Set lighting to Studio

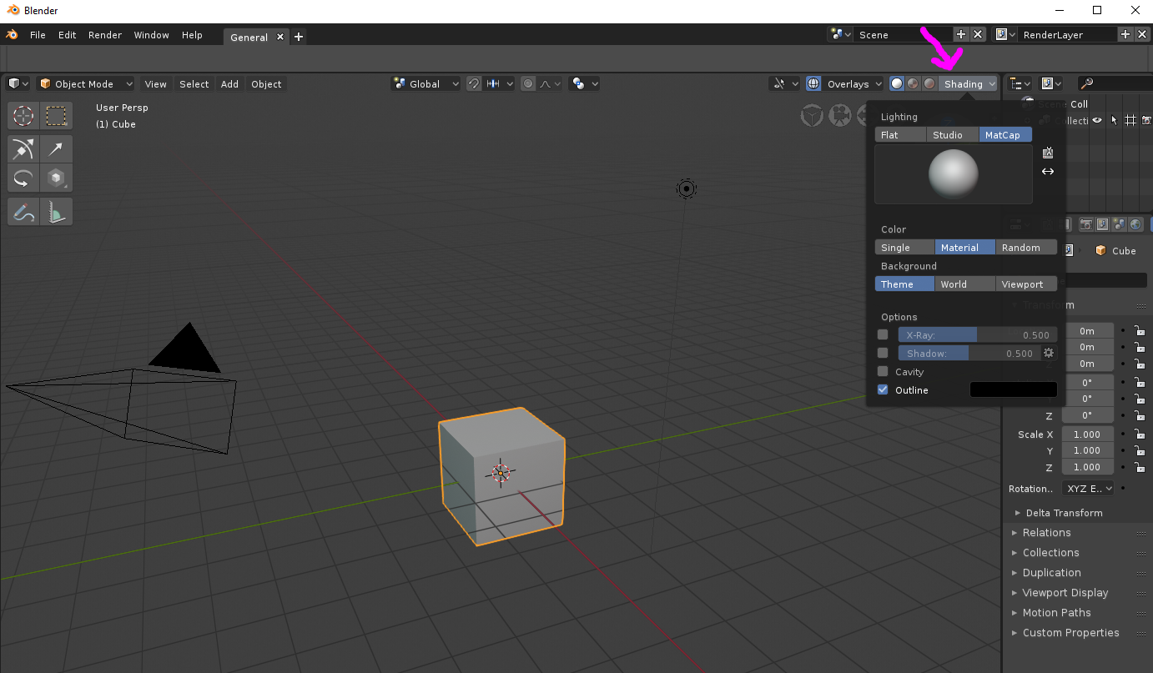952,134
